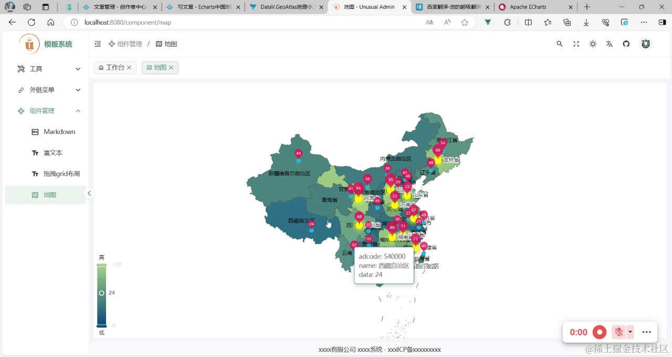Switch to 百度翻译 browser tab

tap(452, 7)
